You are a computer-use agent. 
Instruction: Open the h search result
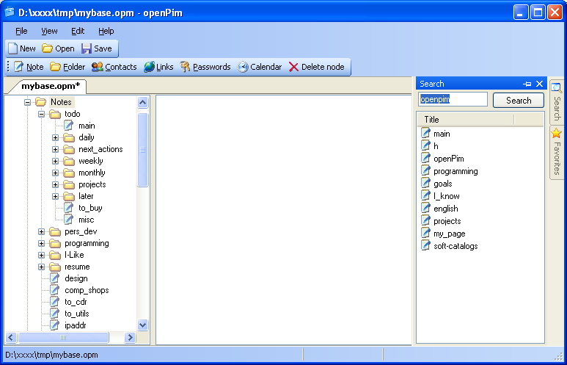pyautogui.click(x=436, y=146)
